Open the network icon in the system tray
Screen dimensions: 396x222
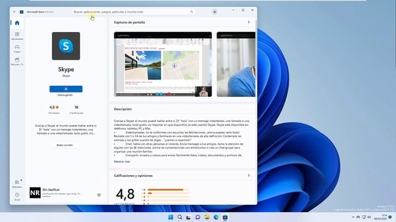[x=364, y=217]
